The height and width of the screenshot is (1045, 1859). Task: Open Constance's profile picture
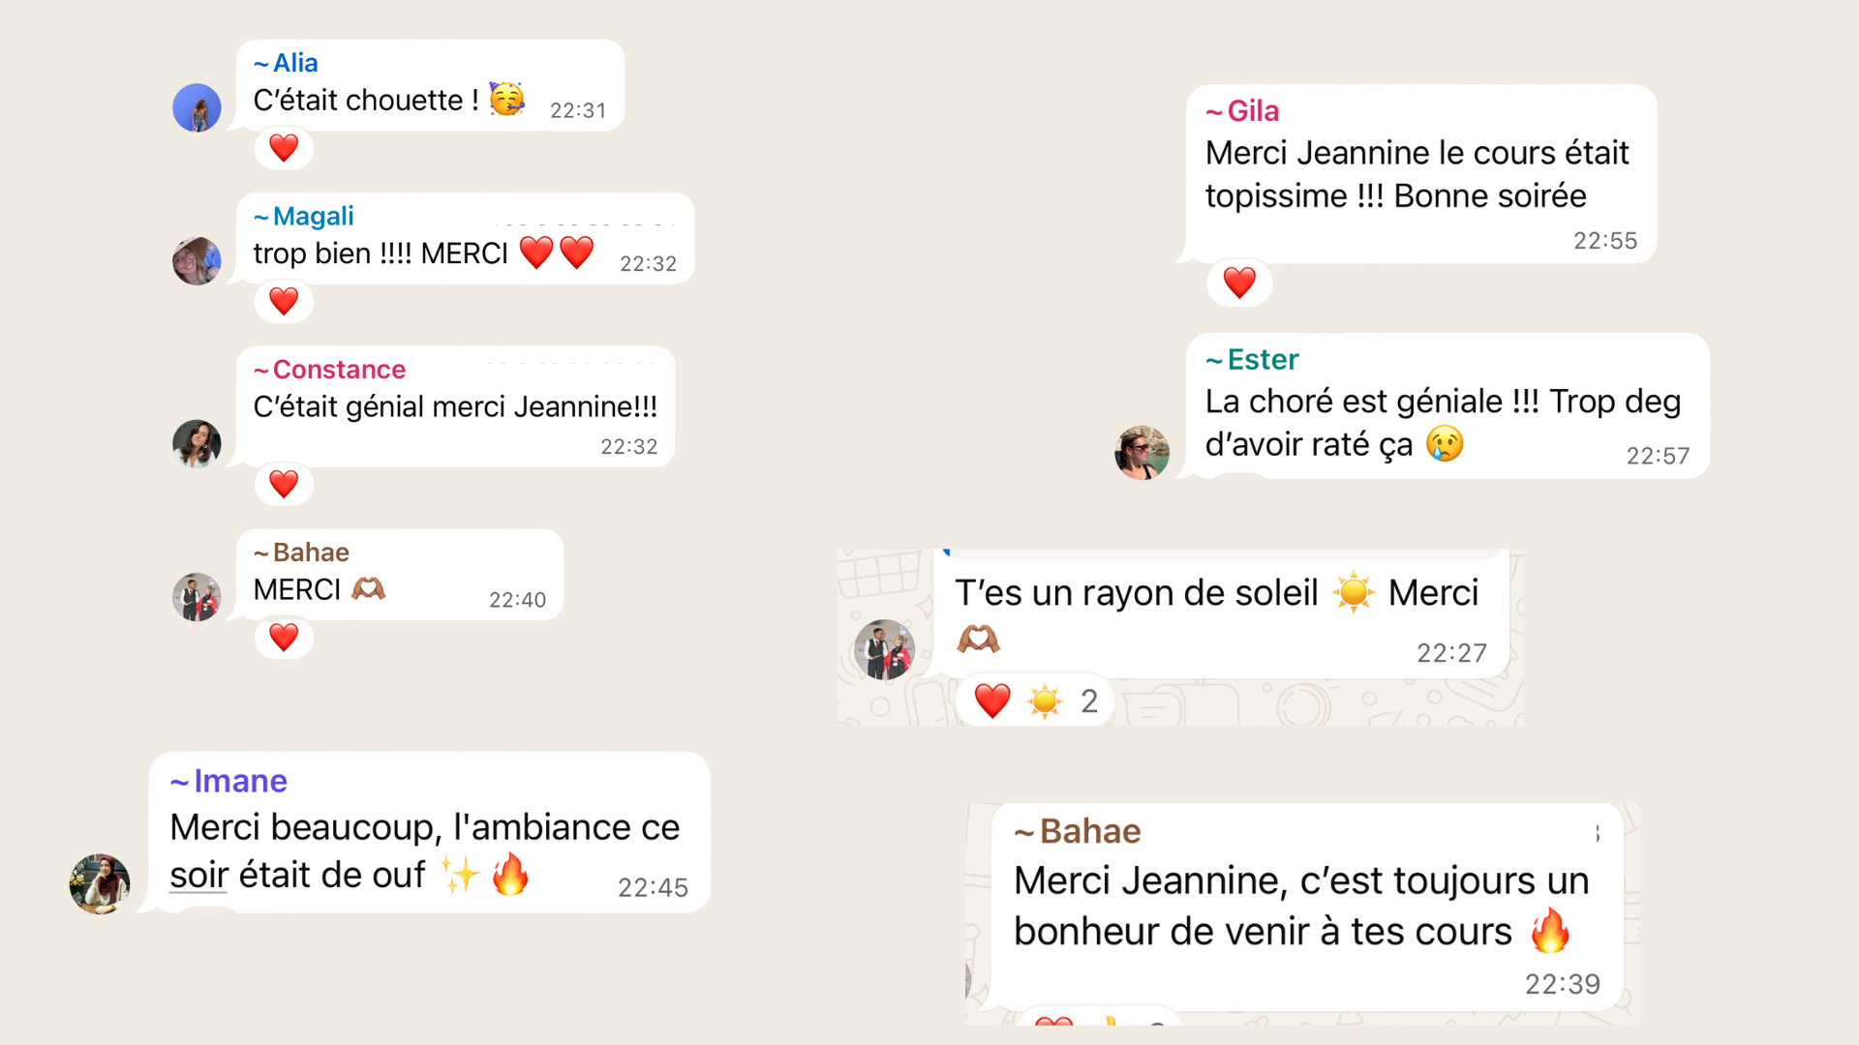pos(197,444)
